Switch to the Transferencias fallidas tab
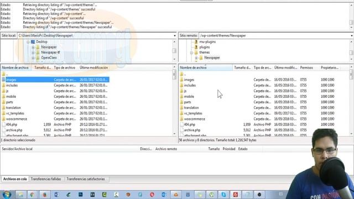This screenshot has width=354, height=199. 46,179
